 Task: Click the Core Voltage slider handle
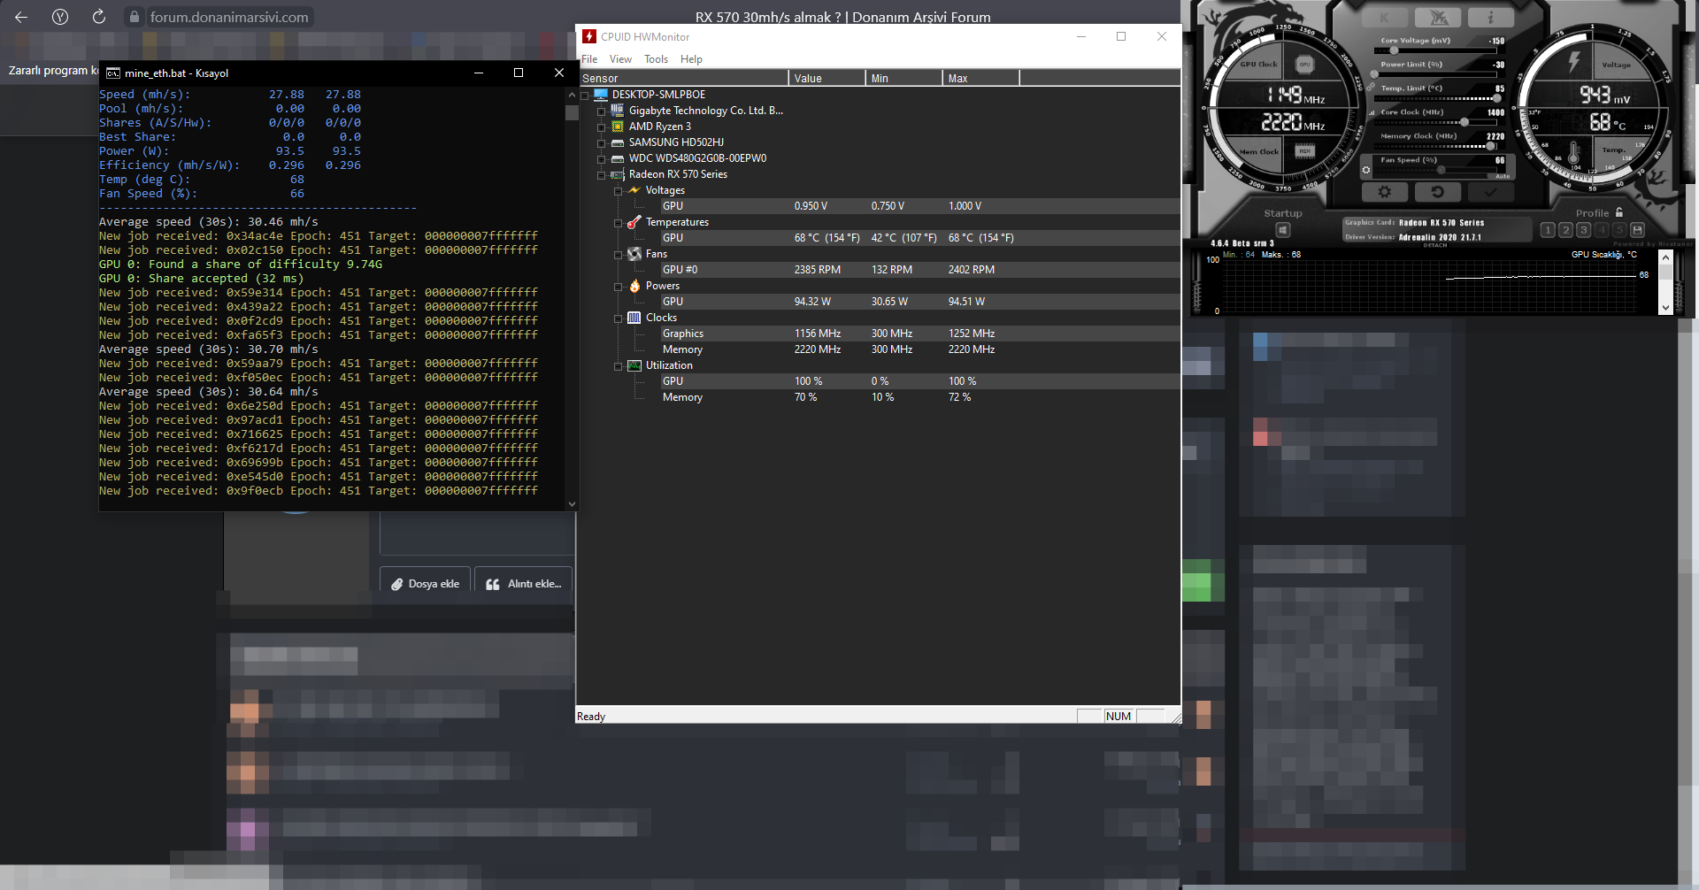(x=1394, y=50)
